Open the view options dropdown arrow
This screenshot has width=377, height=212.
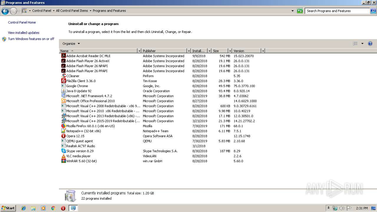pos(362,44)
